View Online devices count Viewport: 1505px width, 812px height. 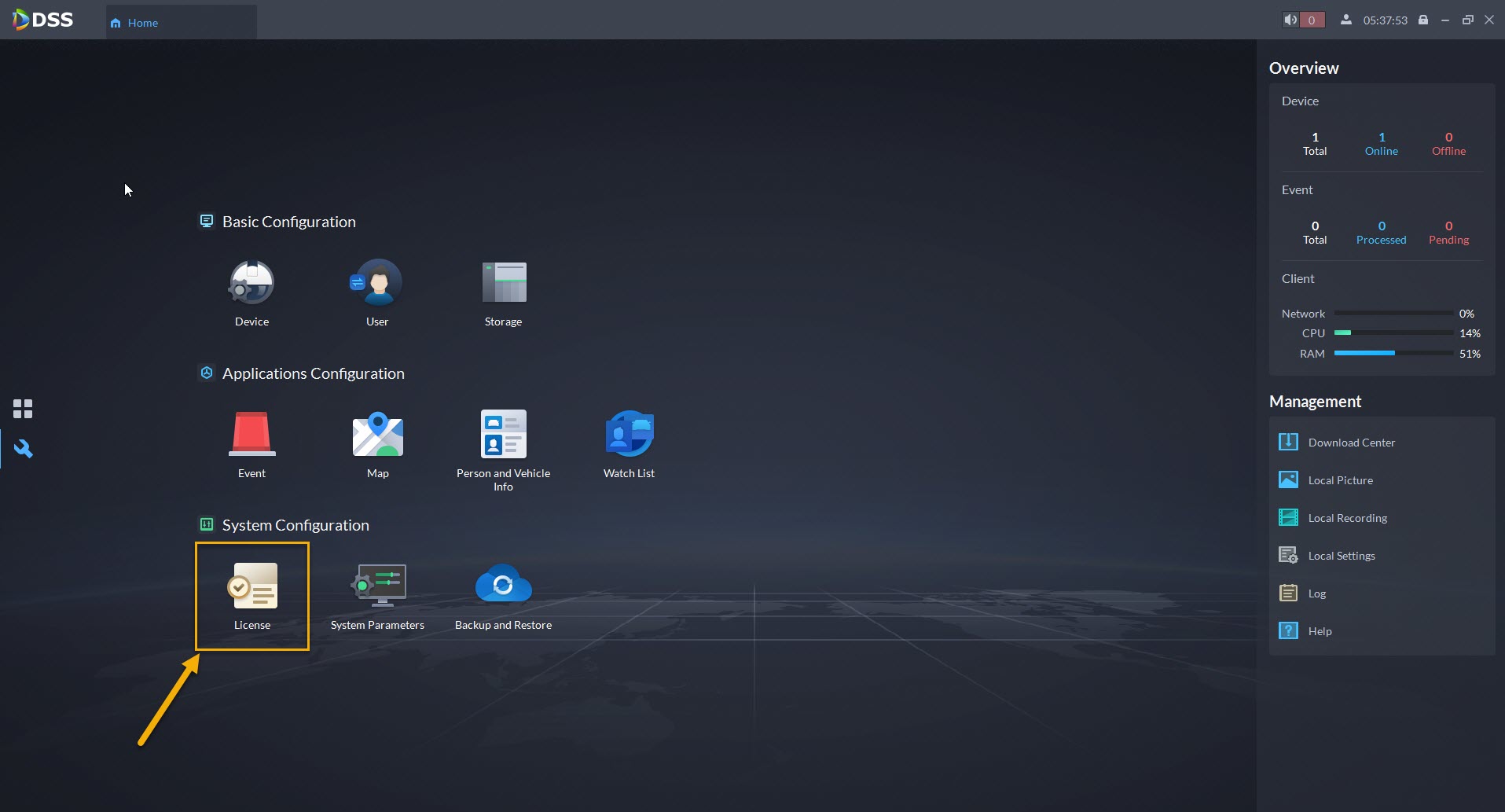tap(1382, 144)
